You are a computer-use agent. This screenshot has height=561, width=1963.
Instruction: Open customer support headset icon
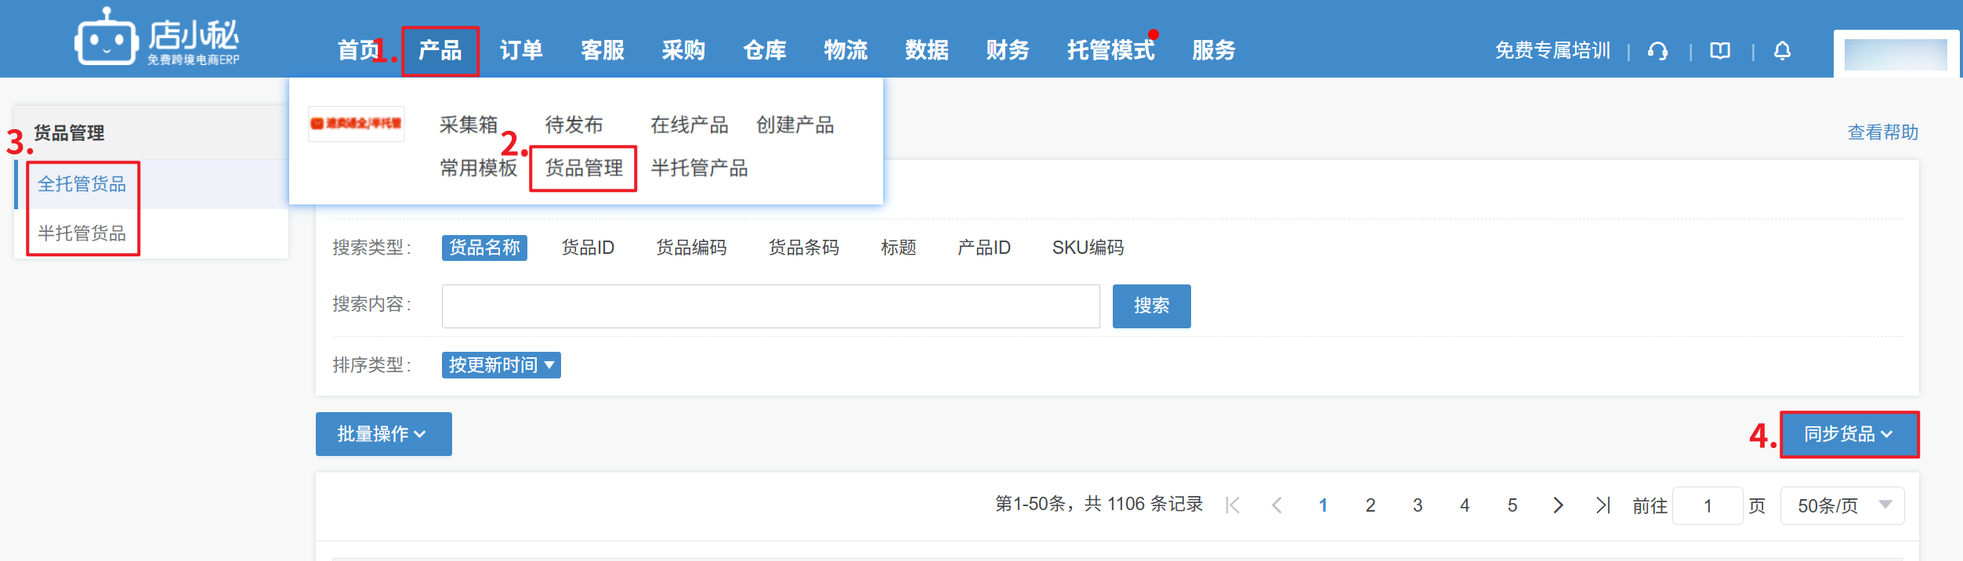tap(1657, 52)
